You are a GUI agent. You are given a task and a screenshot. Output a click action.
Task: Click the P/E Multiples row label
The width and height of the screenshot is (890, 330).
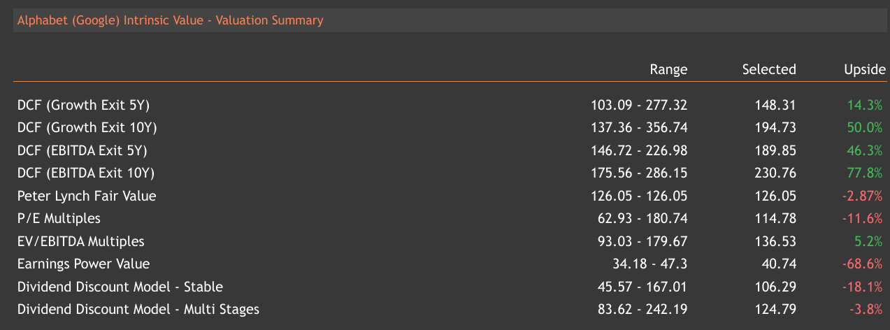[59, 218]
